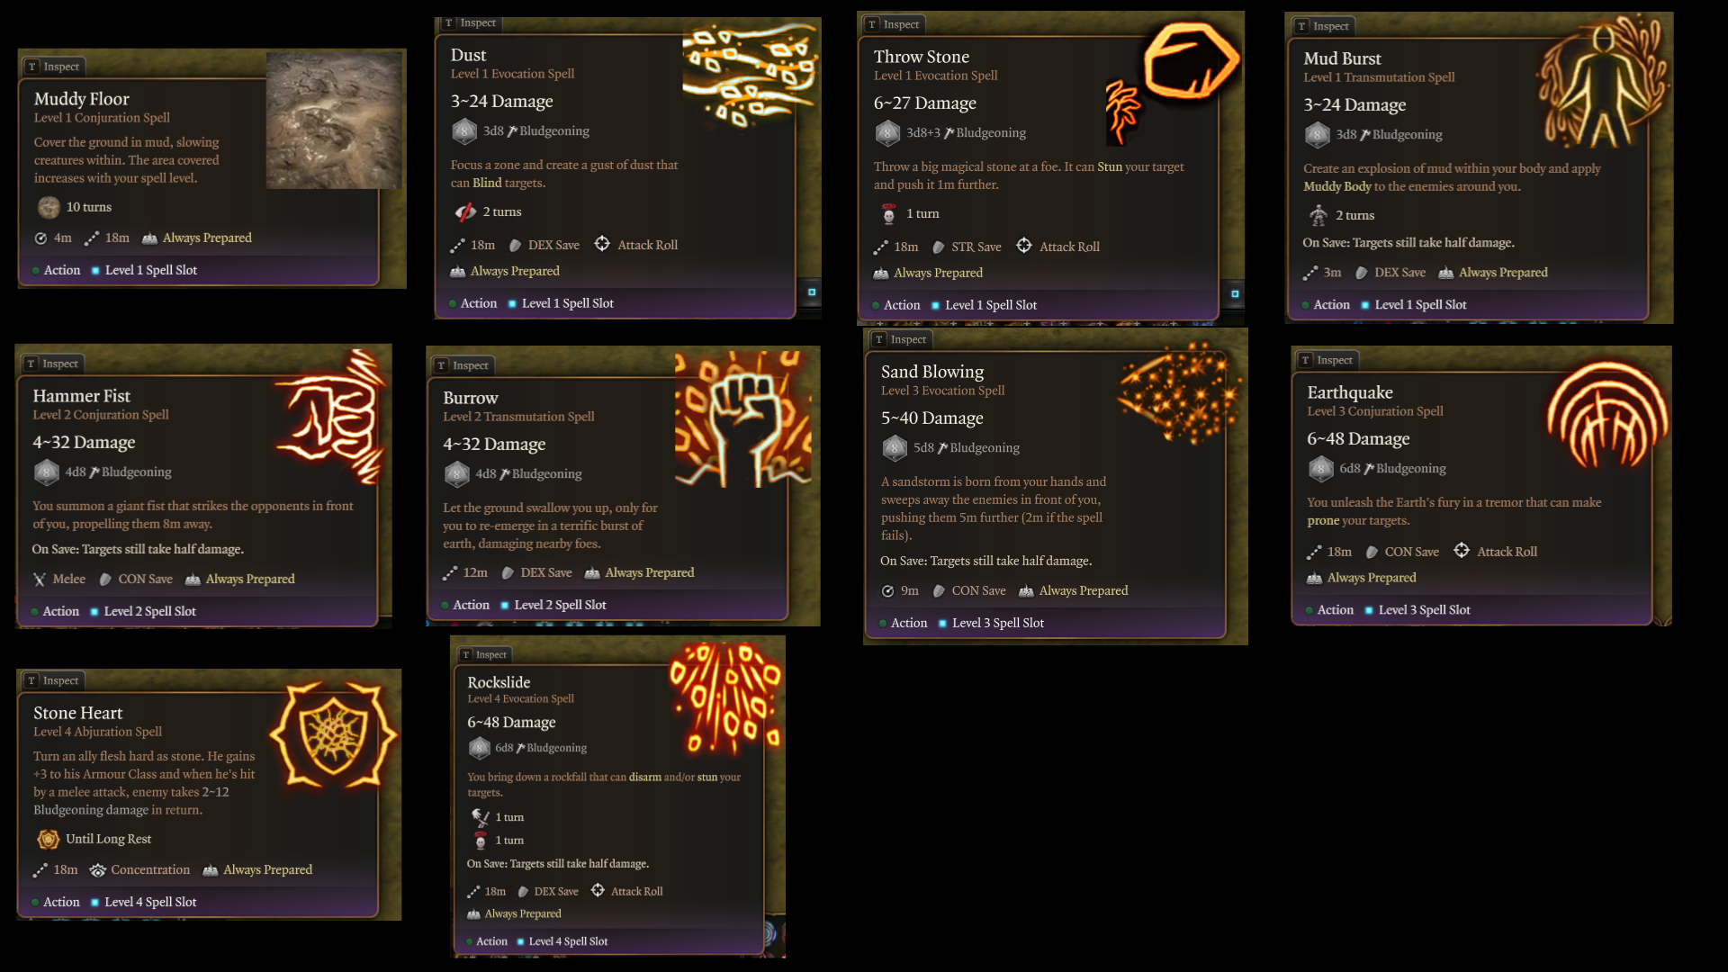This screenshot has width=1728, height=972.
Task: Click the Inspect tab above Muddy Floor
Action: [53, 67]
